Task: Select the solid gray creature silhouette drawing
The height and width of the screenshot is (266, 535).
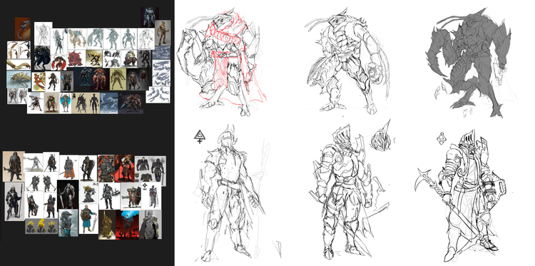Action: point(468,62)
